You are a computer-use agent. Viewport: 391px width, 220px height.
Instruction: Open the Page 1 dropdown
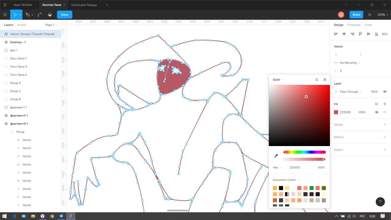(x=51, y=25)
